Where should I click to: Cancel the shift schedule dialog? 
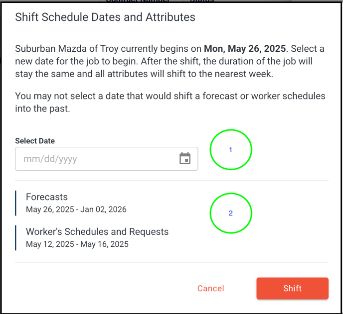(x=211, y=288)
